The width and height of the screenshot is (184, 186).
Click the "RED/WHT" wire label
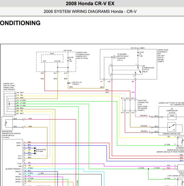(x=144, y=116)
